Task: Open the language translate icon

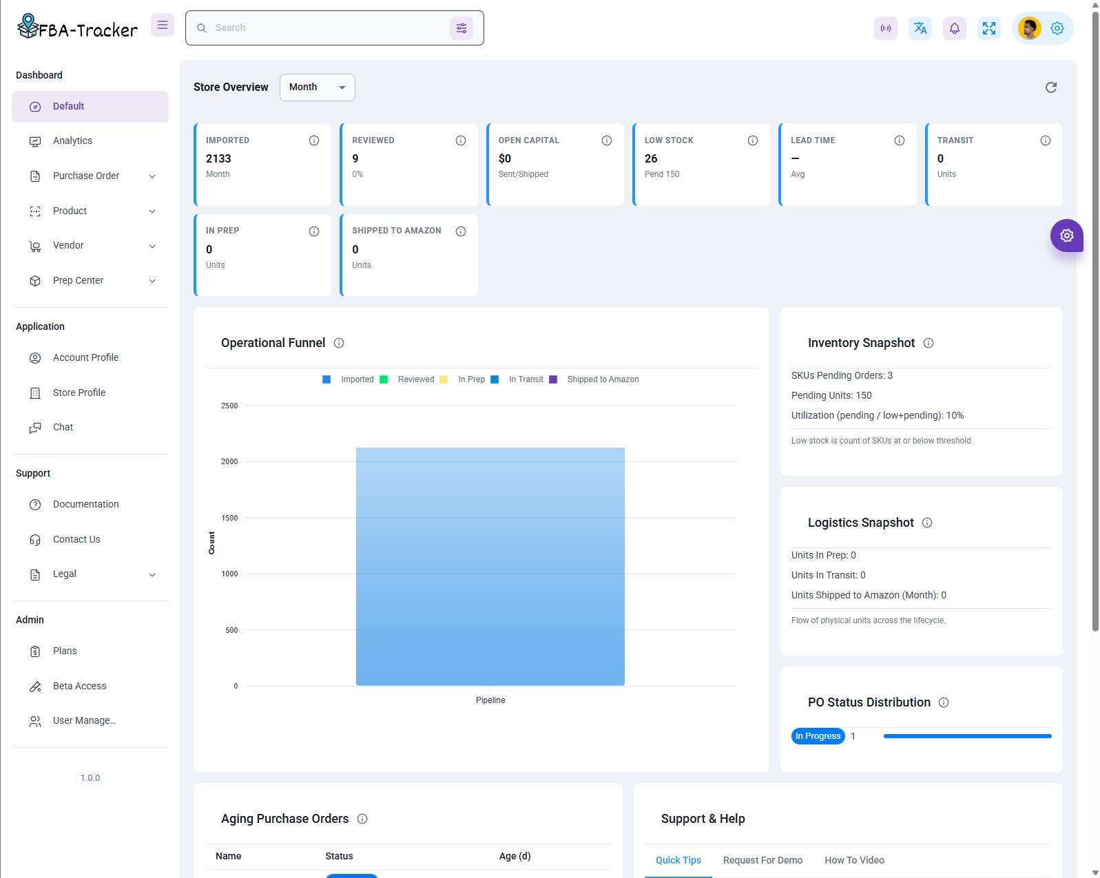Action: [x=920, y=28]
